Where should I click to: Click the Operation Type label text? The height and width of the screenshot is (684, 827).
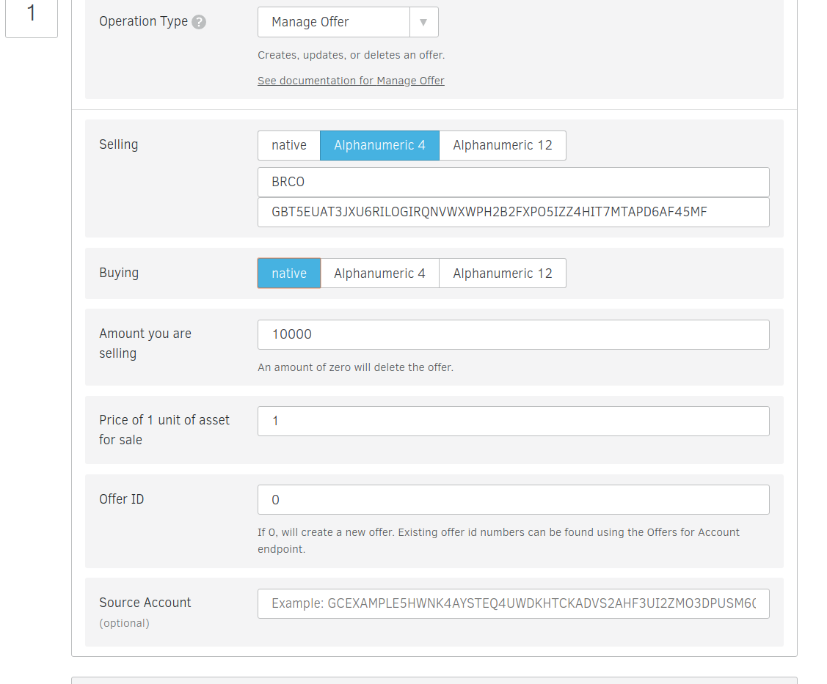143,21
